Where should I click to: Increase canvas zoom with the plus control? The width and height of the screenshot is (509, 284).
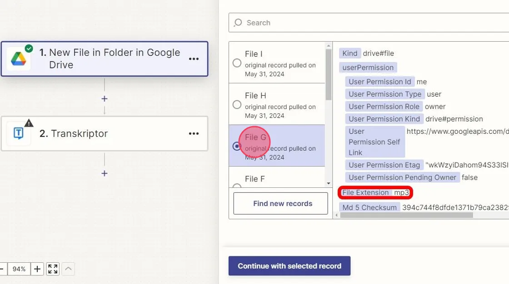[x=37, y=269]
